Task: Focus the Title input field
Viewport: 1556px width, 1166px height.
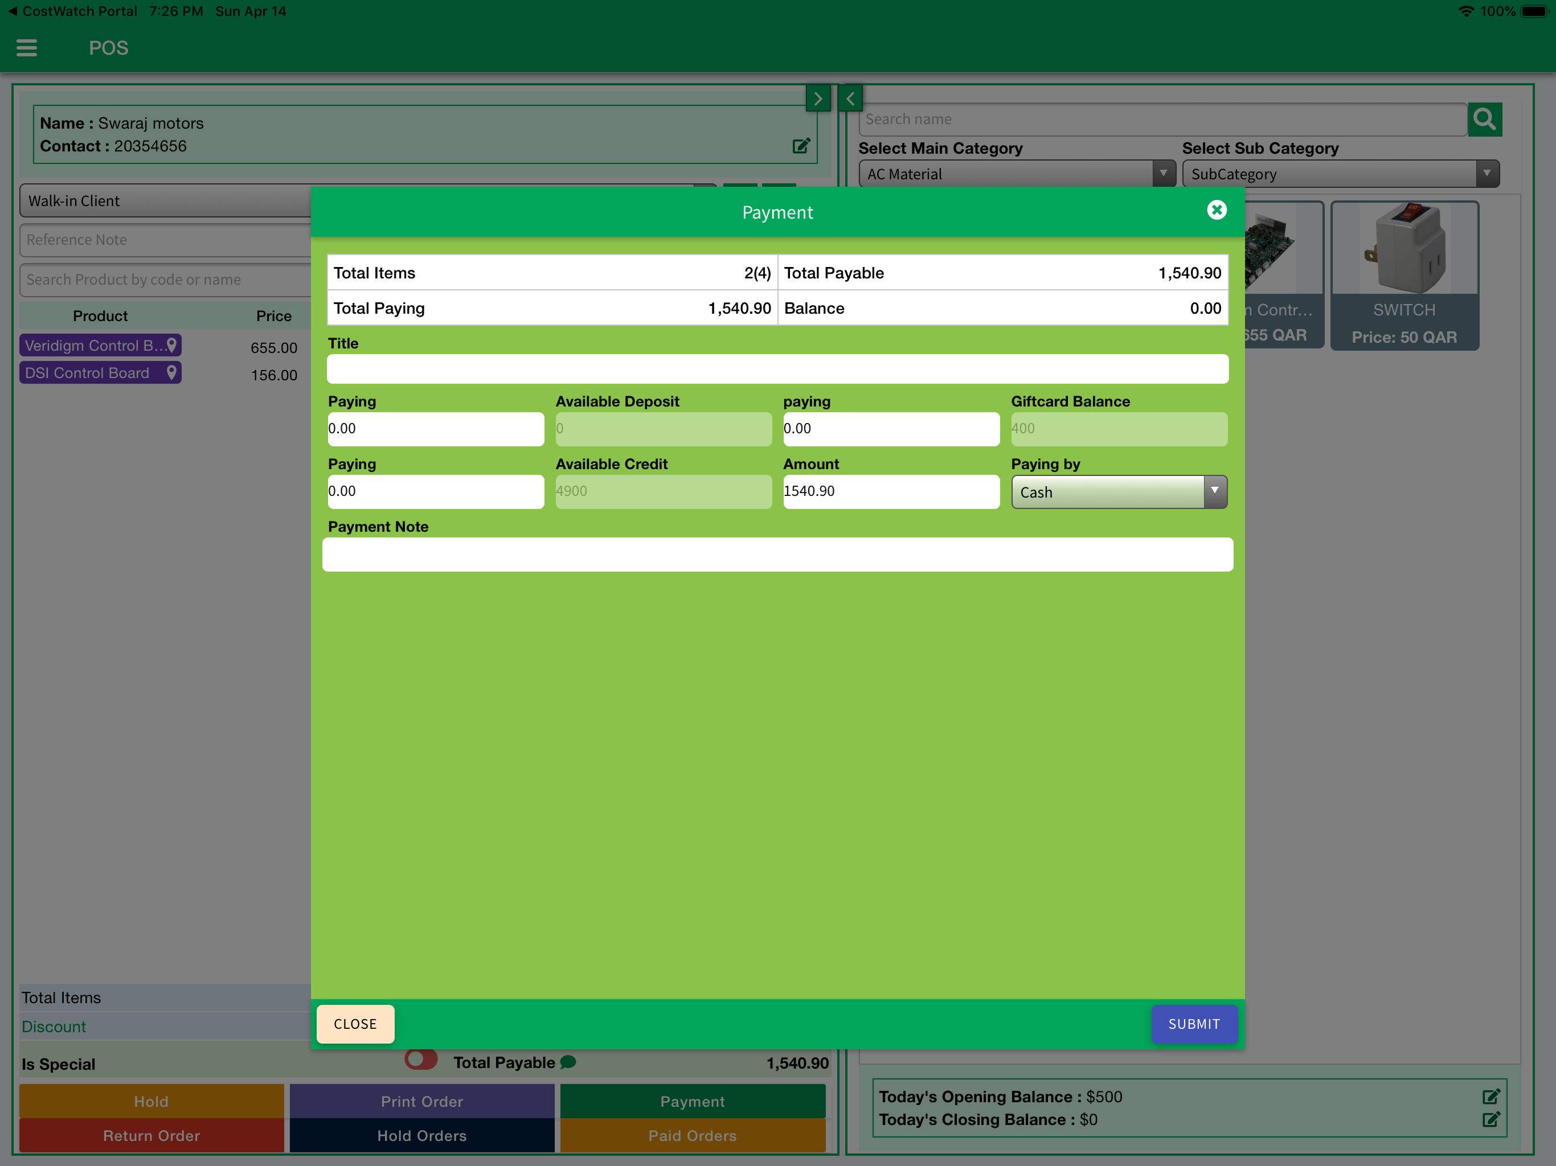Action: (x=777, y=369)
